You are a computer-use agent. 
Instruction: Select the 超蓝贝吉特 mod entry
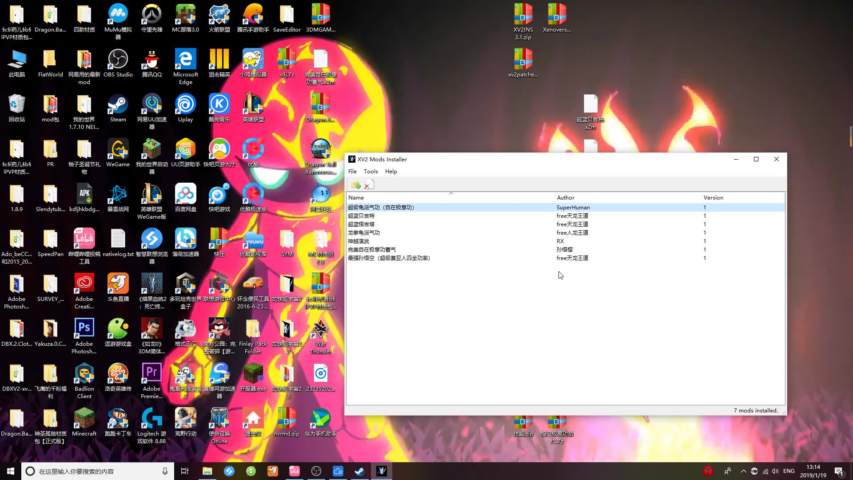coord(361,216)
